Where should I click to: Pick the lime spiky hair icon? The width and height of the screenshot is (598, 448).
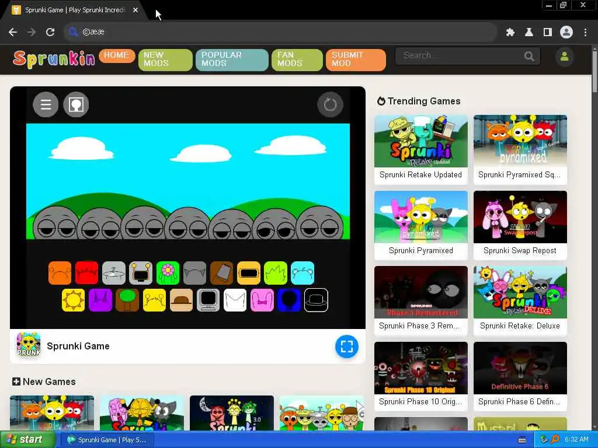[276, 273]
